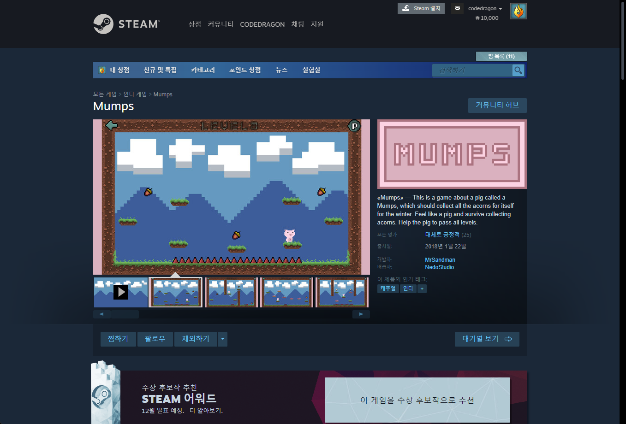Screen dimensions: 626x424
Task: Click Steam 설치 button
Action: coord(421,8)
